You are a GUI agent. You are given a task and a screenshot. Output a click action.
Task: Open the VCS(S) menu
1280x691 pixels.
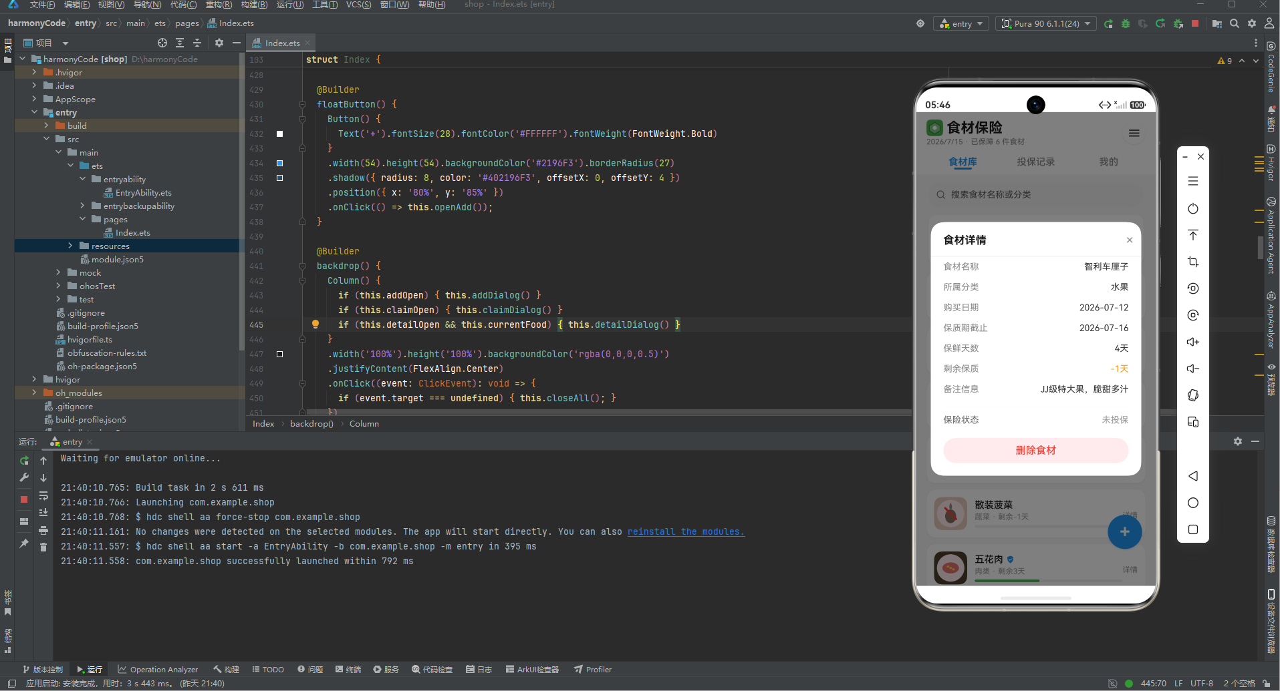pyautogui.click(x=359, y=5)
